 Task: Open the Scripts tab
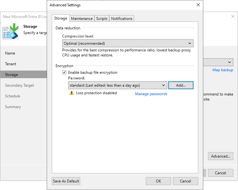(x=102, y=19)
